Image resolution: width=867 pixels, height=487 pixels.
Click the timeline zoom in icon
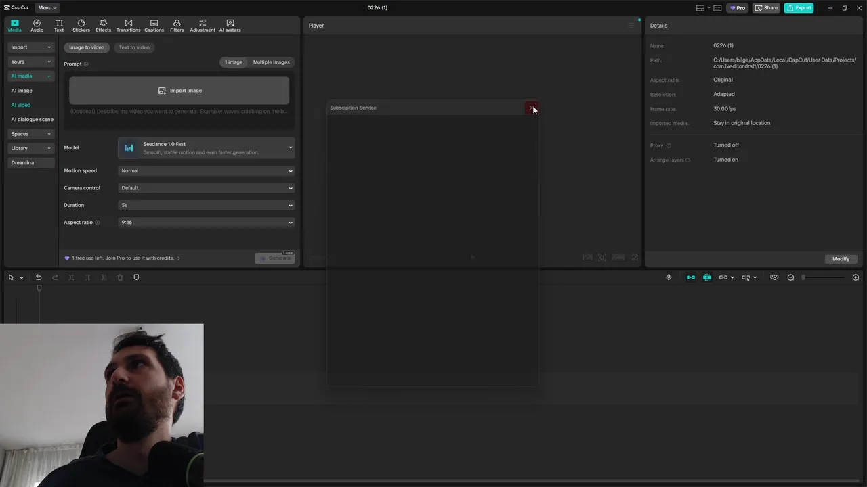click(x=855, y=277)
